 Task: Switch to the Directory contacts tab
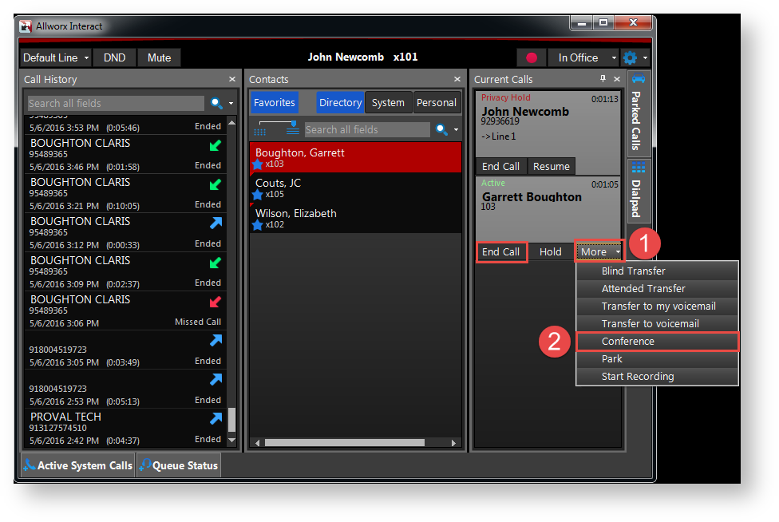340,102
